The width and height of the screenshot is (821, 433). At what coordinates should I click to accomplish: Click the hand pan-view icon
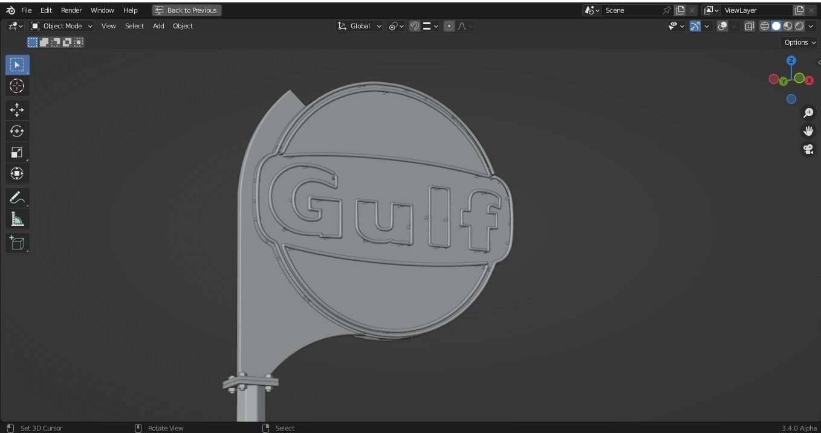(808, 131)
